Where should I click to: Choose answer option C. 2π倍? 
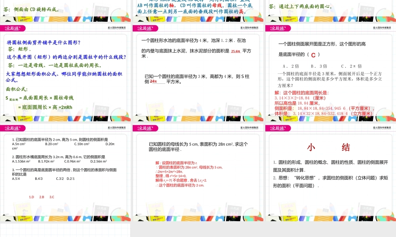(x=351, y=66)
